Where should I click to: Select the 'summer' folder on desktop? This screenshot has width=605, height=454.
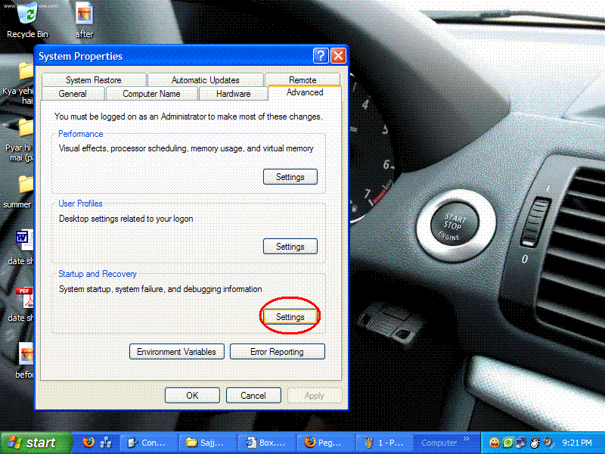click(25, 185)
